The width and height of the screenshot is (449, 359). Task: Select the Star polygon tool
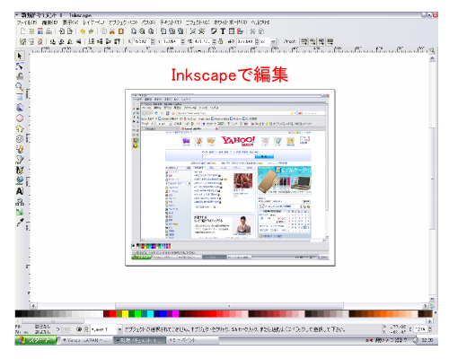coord(20,128)
